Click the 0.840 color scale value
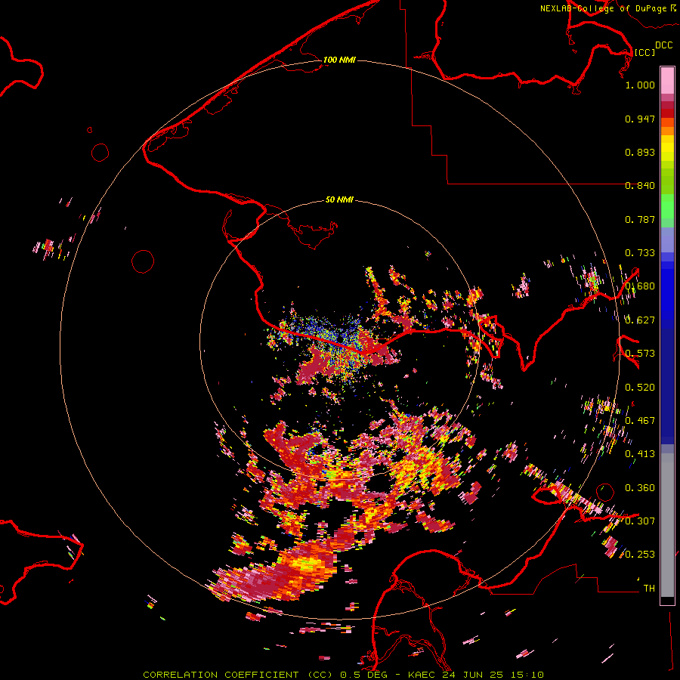680x680 pixels. [640, 186]
